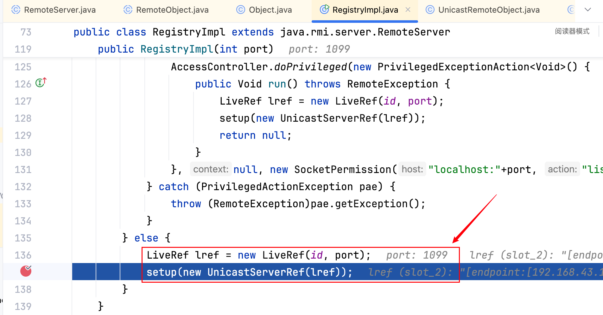Click the SocketPermission constructor call
This screenshot has height=315, width=603.
(x=343, y=170)
